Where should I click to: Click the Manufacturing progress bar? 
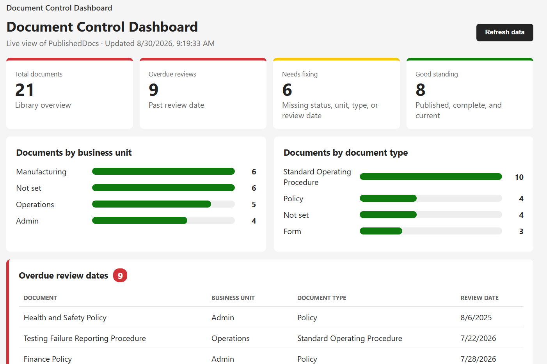point(163,171)
